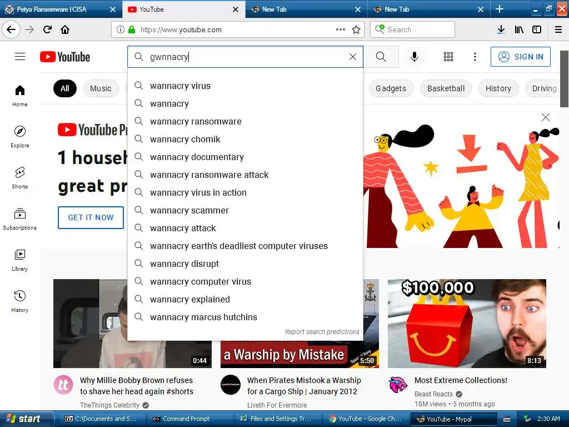Open the YouTube apps grid
Viewport: 569px width, 427px height.
click(x=448, y=57)
